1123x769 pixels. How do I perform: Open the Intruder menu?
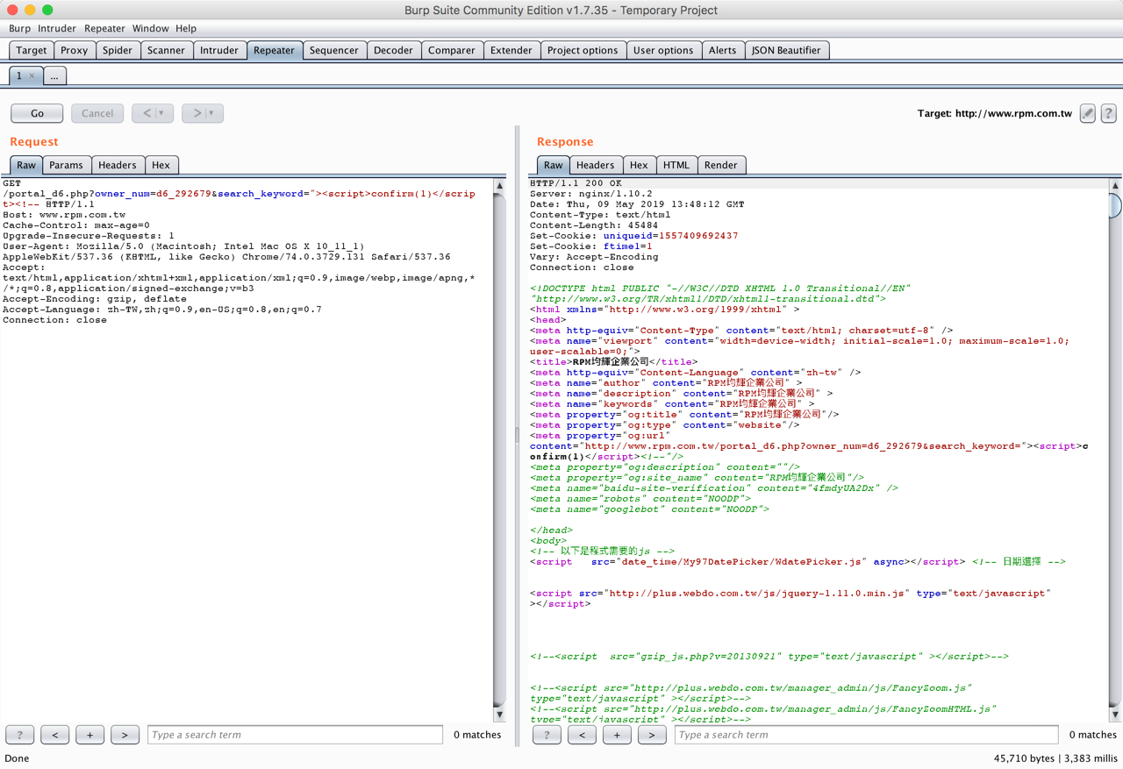(x=57, y=28)
